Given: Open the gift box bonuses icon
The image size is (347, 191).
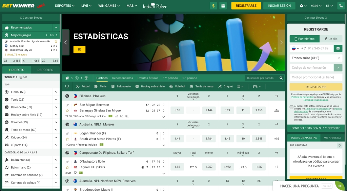Looking at the screenshot, I should coord(223,6).
